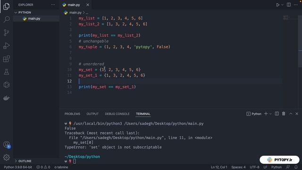Click the editor vertical scrollbar

(300, 42)
